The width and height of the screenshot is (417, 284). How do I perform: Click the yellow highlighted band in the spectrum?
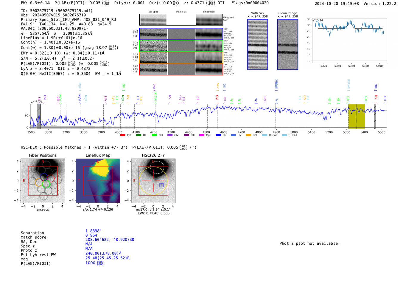(x=356, y=116)
